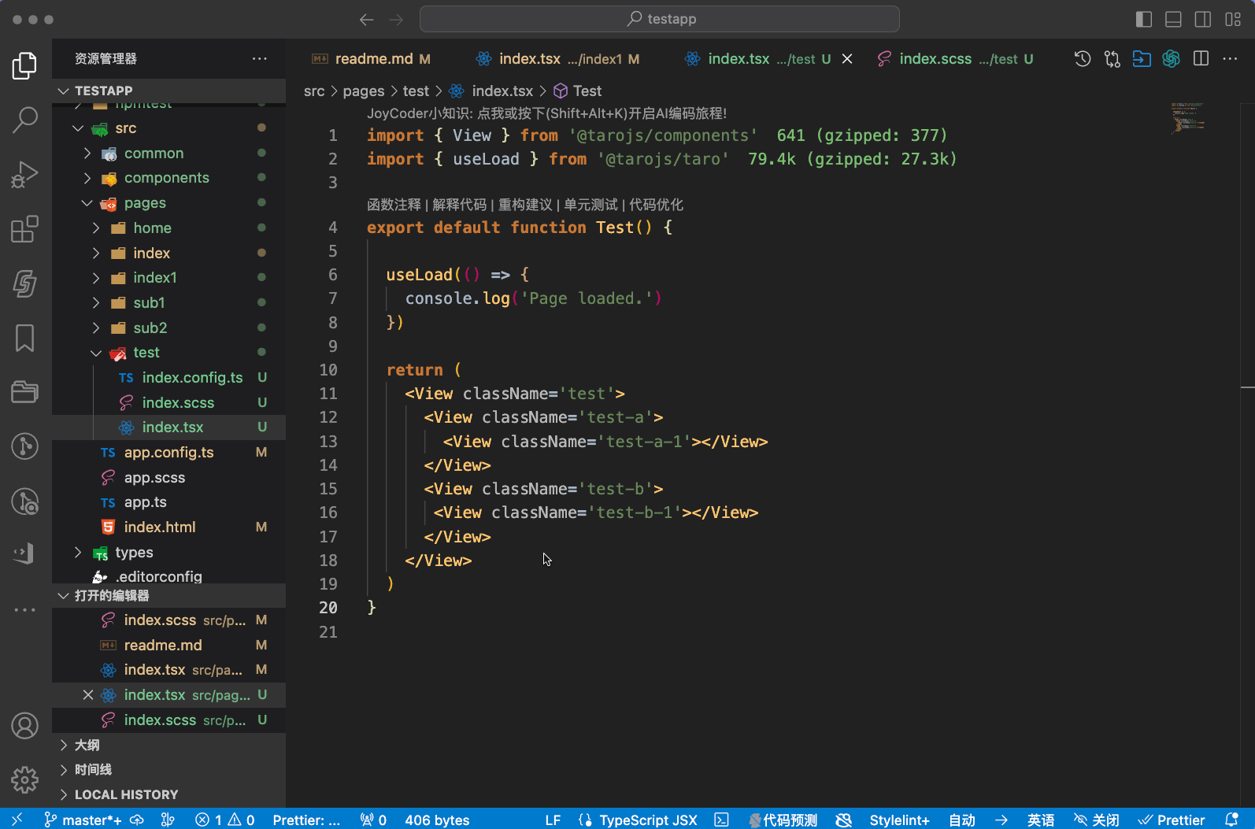This screenshot has height=829, width=1255.
Task: Open Accounts menu icon
Action: click(24, 726)
